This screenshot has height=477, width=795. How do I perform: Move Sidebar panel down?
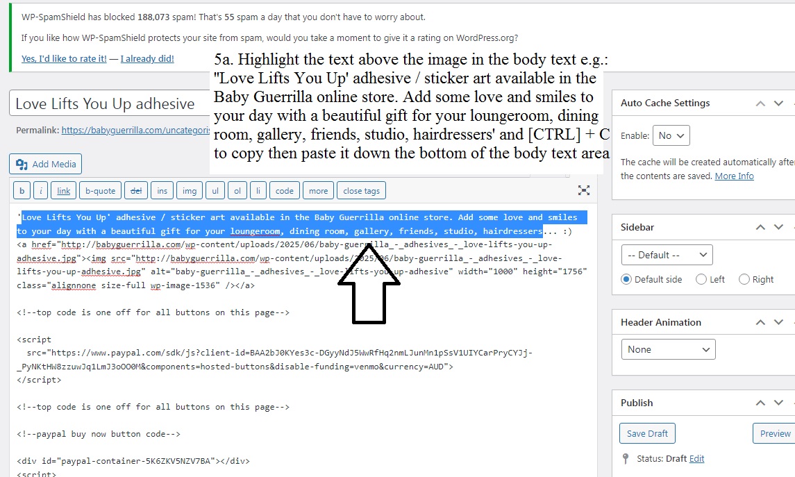[x=779, y=227]
